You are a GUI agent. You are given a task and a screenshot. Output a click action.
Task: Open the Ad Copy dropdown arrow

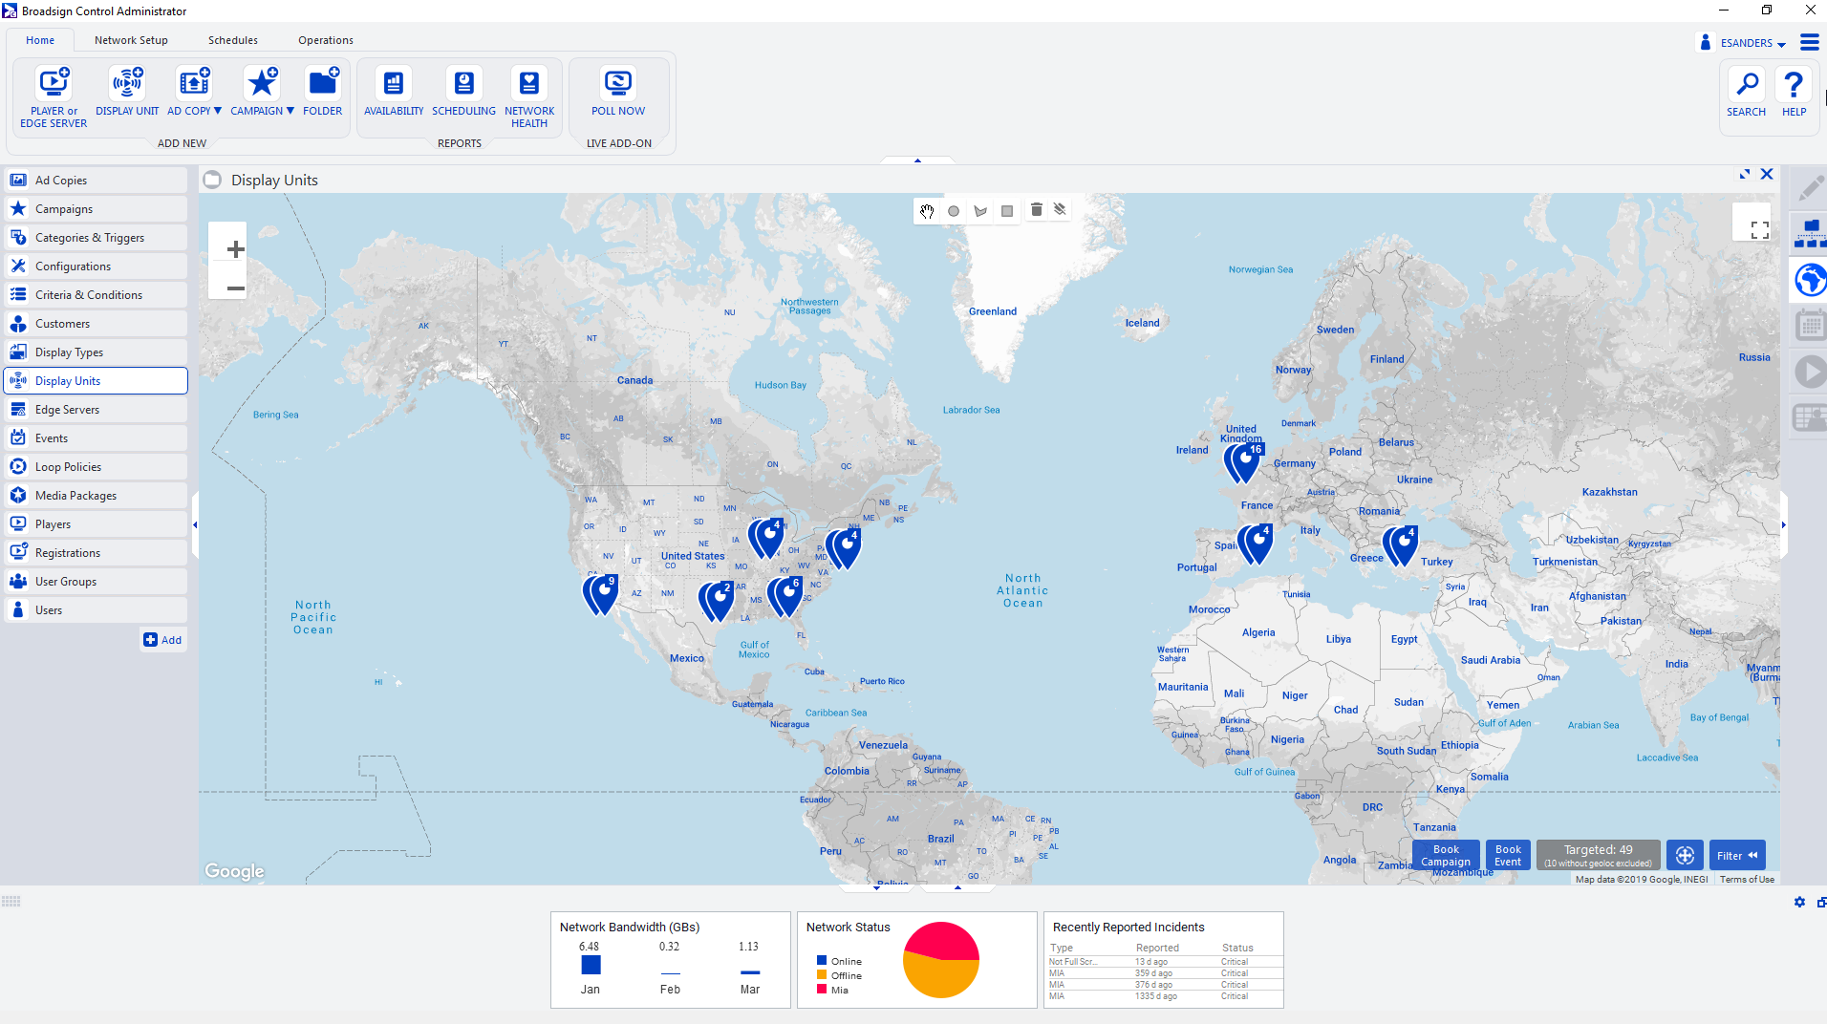(x=218, y=111)
